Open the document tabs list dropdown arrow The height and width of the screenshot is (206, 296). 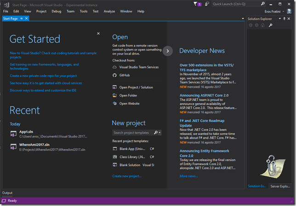pyautogui.click(x=243, y=18)
